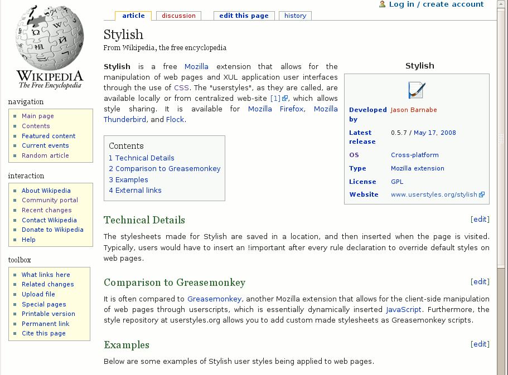Load a Random article
Screen dimensions: 508x375
pyautogui.click(x=45, y=155)
